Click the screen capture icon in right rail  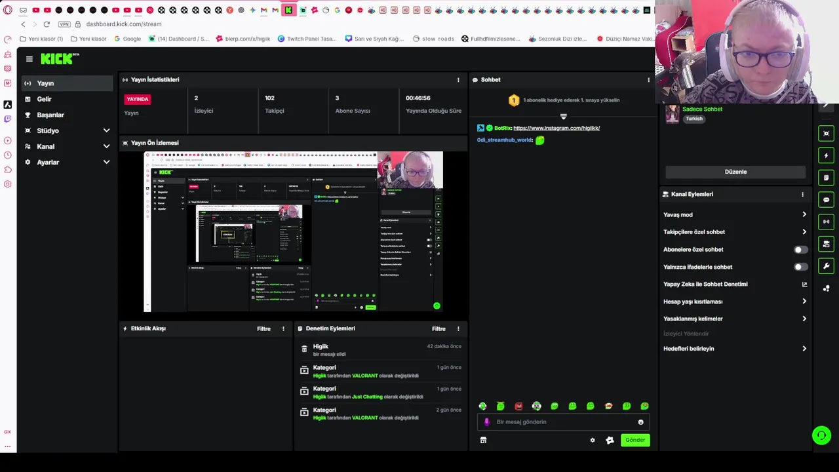pyautogui.click(x=826, y=134)
